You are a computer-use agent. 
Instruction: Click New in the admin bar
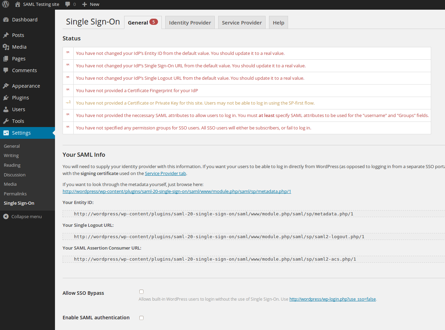pos(94,4)
